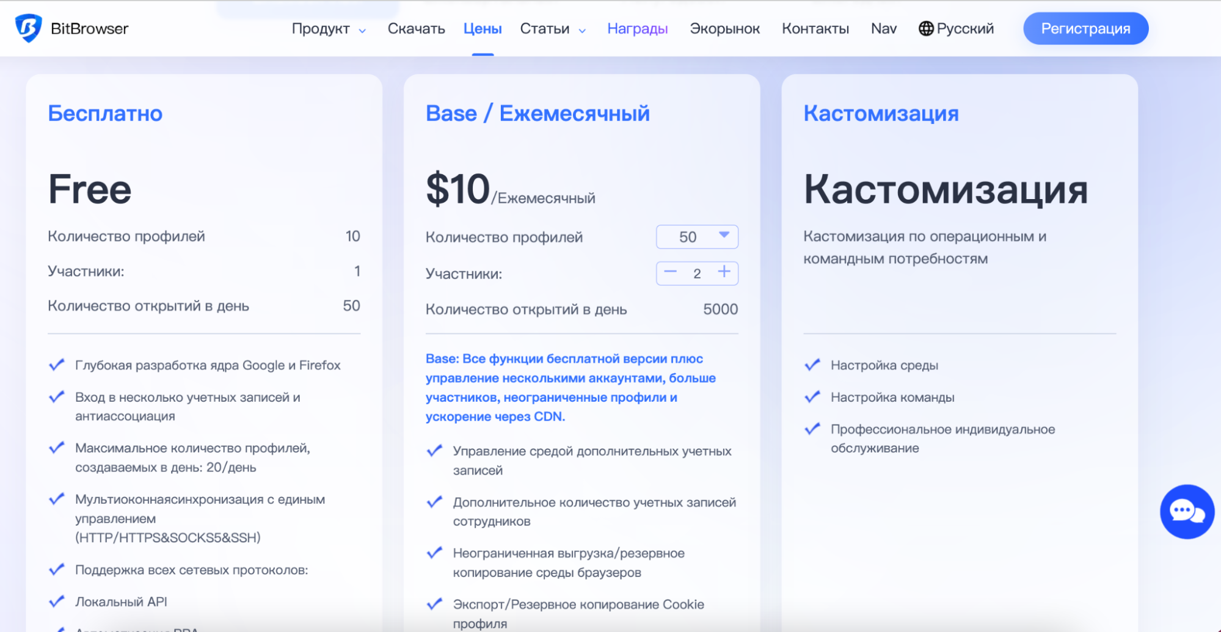Increase participants with the plus button
Viewport: 1221px width, 632px height.
724,272
